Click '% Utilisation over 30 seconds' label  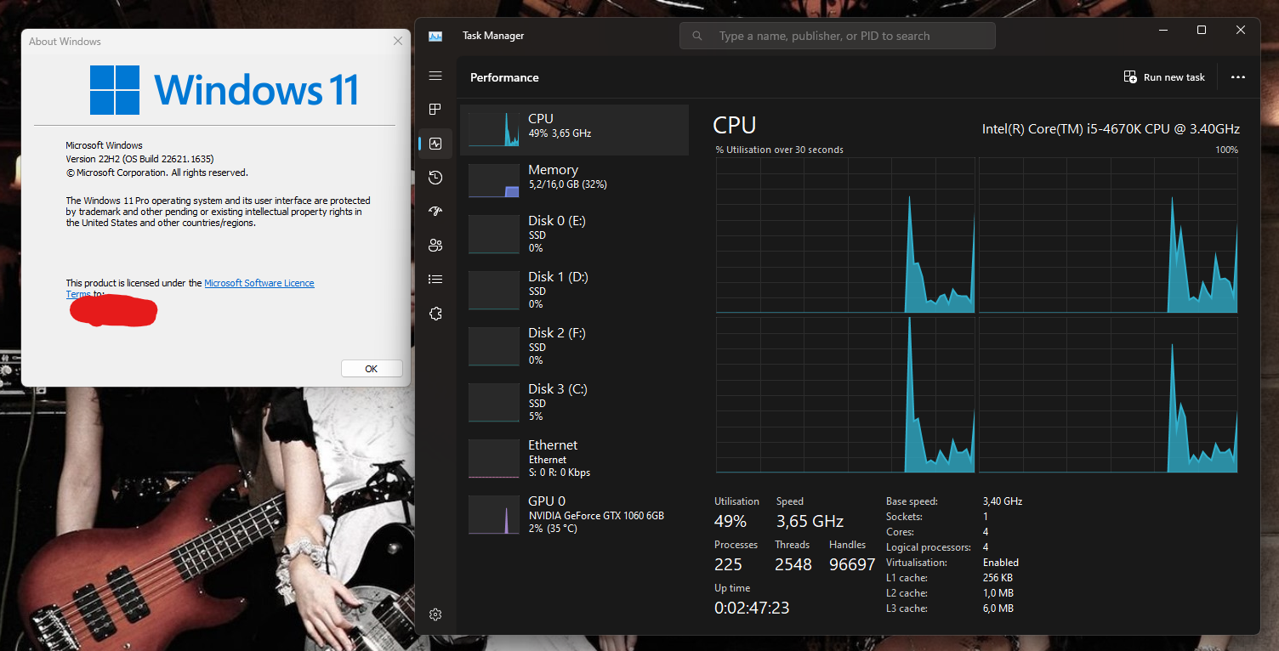pyautogui.click(x=780, y=150)
